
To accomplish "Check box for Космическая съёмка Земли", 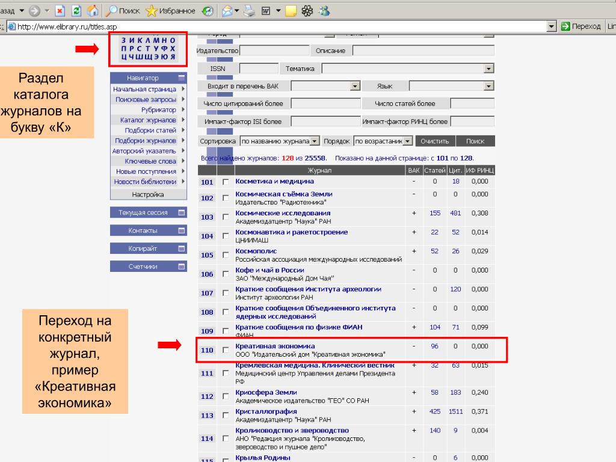I will click(x=226, y=198).
